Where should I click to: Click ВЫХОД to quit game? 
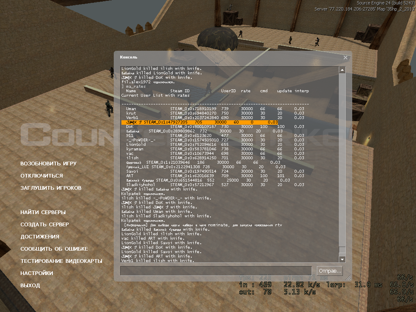(x=30, y=286)
